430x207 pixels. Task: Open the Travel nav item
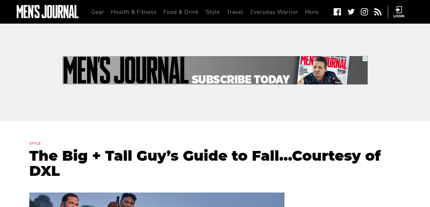click(x=235, y=12)
